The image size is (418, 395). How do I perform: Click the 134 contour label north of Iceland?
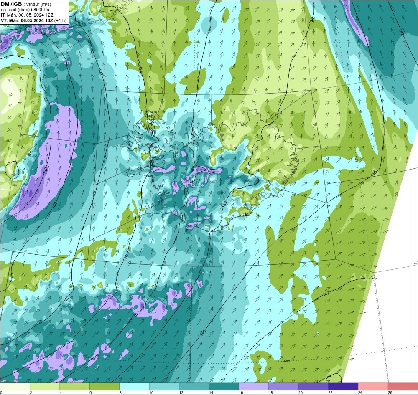pyautogui.click(x=140, y=70)
